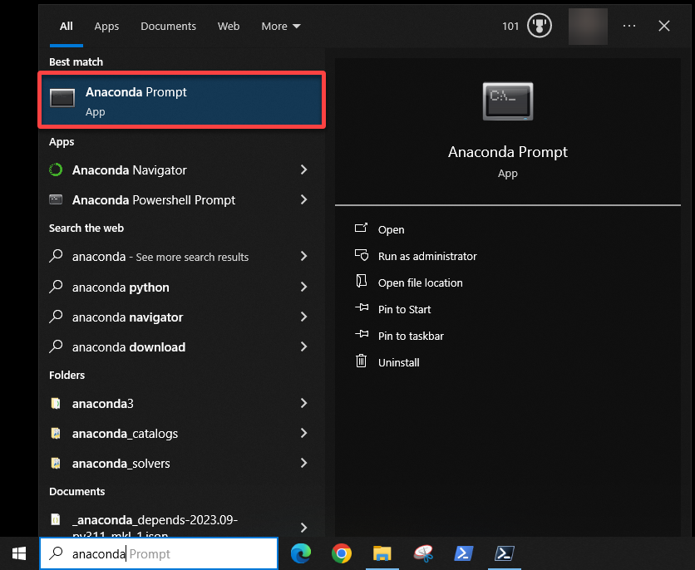The image size is (695, 570).
Task: Launch Google Chrome from the taskbar
Action: 342,553
